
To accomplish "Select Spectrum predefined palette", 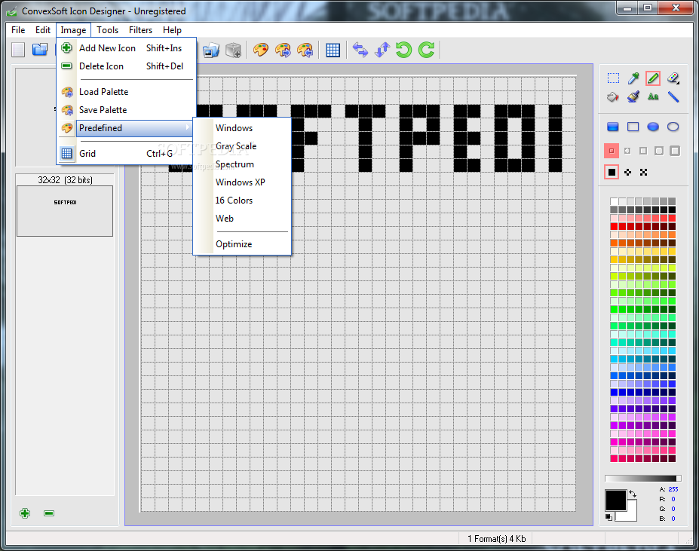I will 242,164.
